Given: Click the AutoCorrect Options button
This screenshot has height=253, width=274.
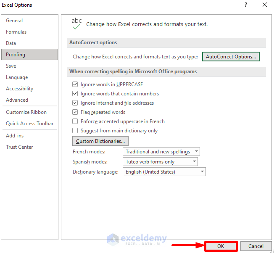Looking at the screenshot, I should coord(231,57).
